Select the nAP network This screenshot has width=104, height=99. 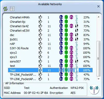tap(50, 44)
